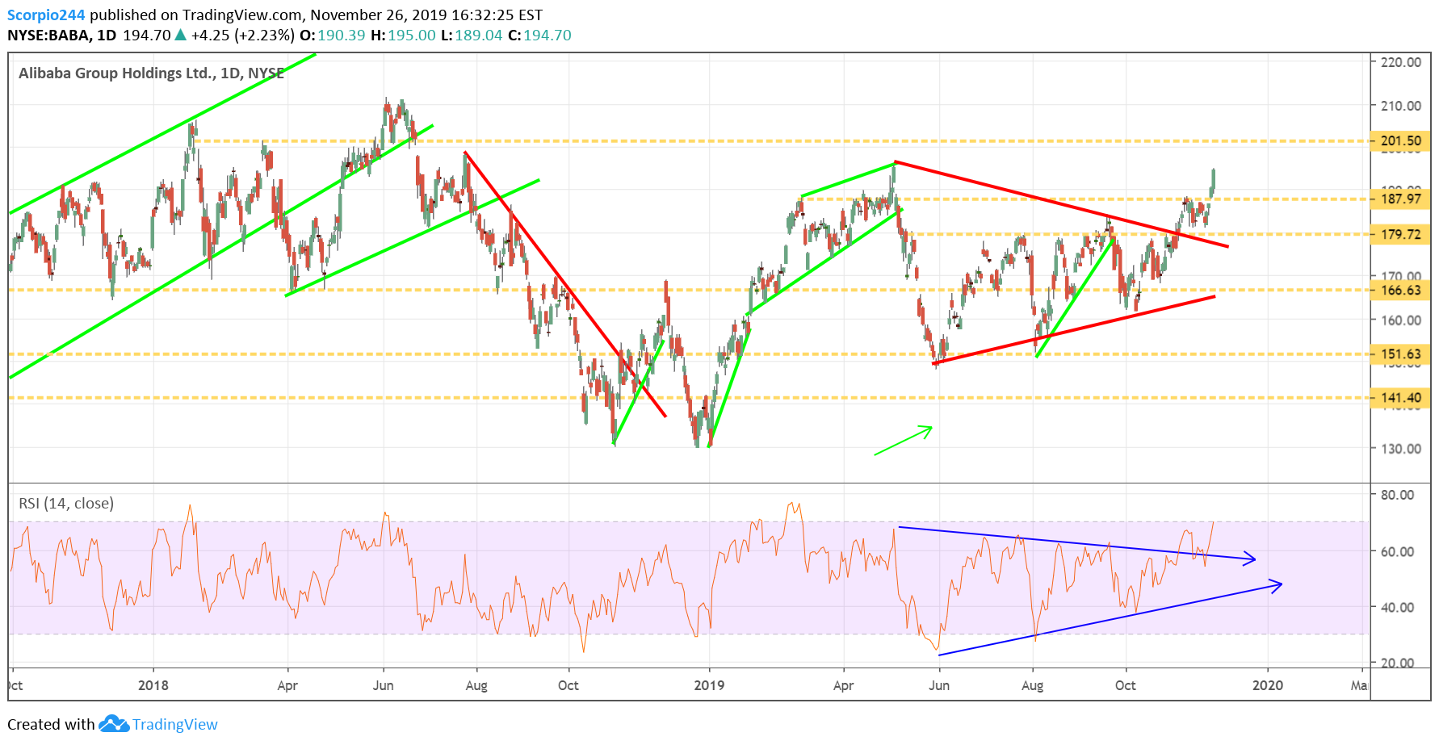Image resolution: width=1439 pixels, height=745 pixels.
Task: Click the O:190.39 open value
Action: (x=332, y=36)
